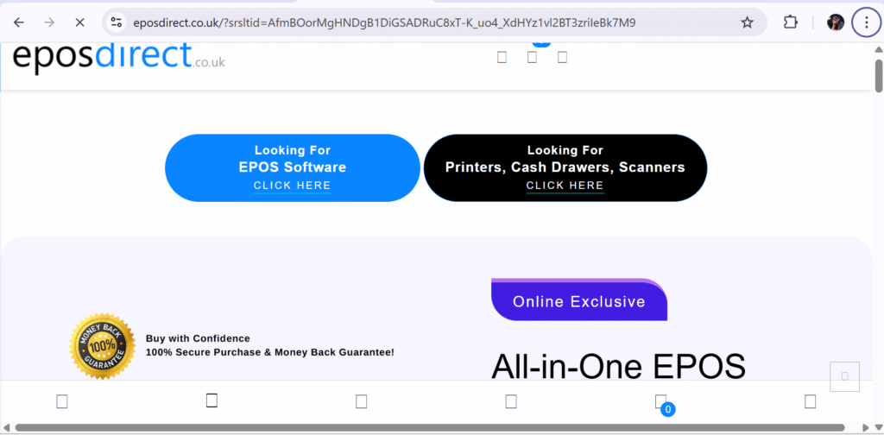This screenshot has width=884, height=435.
Task: Open site information icon beside the URL
Action: tap(117, 22)
